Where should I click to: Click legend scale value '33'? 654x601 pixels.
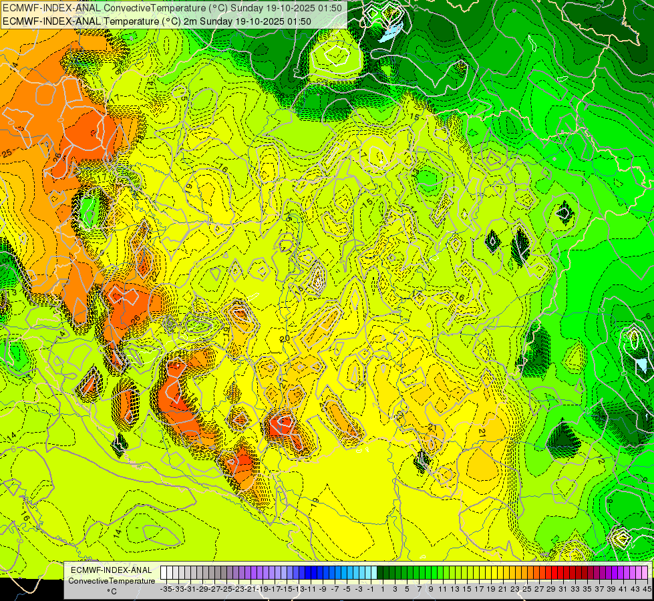click(x=575, y=589)
